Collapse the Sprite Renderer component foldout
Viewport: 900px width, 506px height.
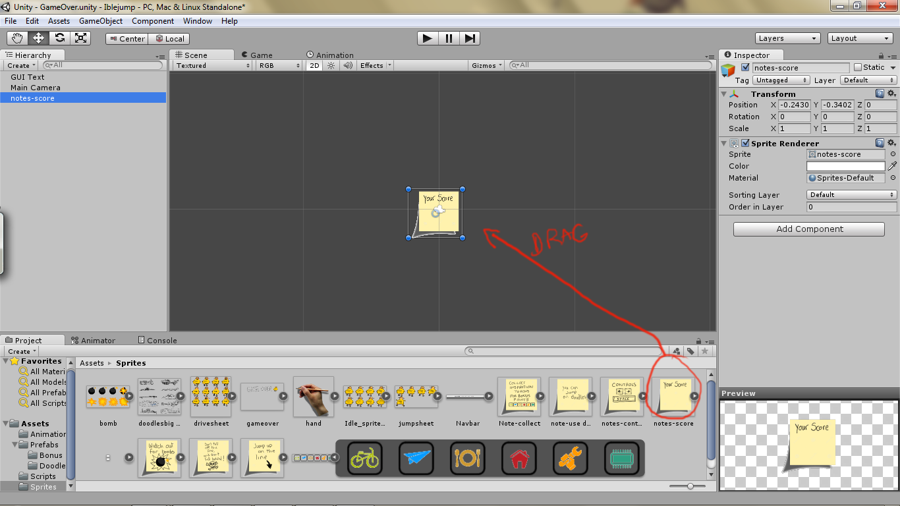(x=725, y=143)
